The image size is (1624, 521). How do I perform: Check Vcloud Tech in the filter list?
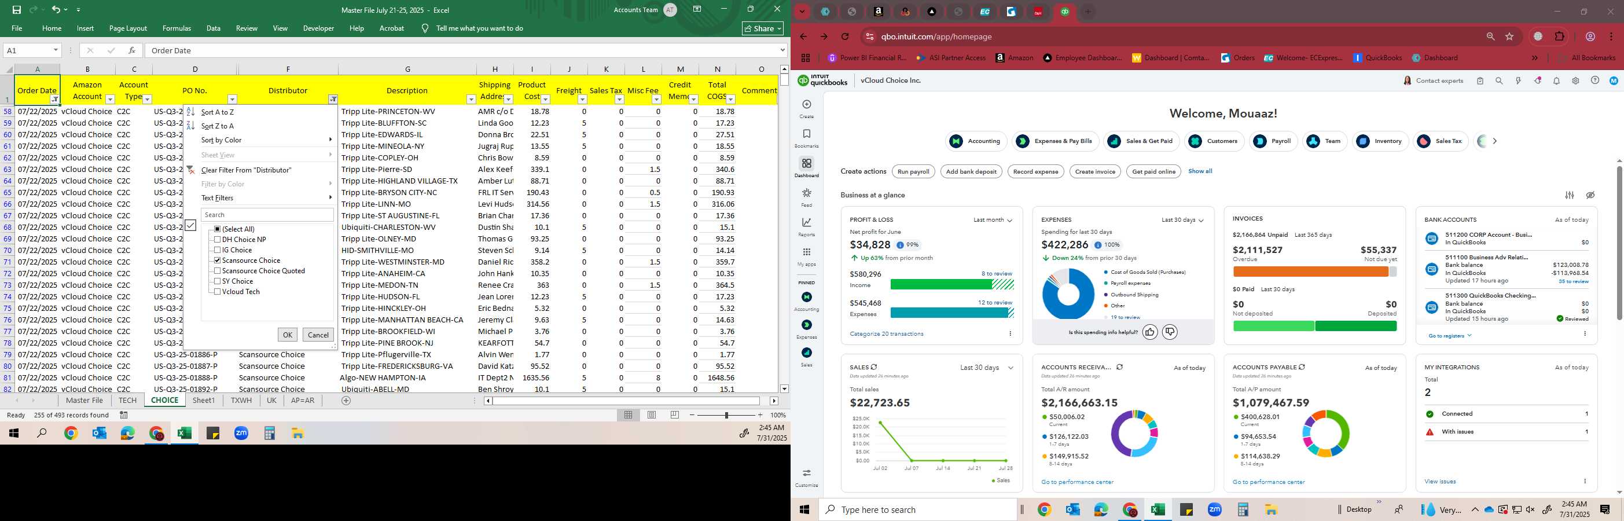click(218, 291)
